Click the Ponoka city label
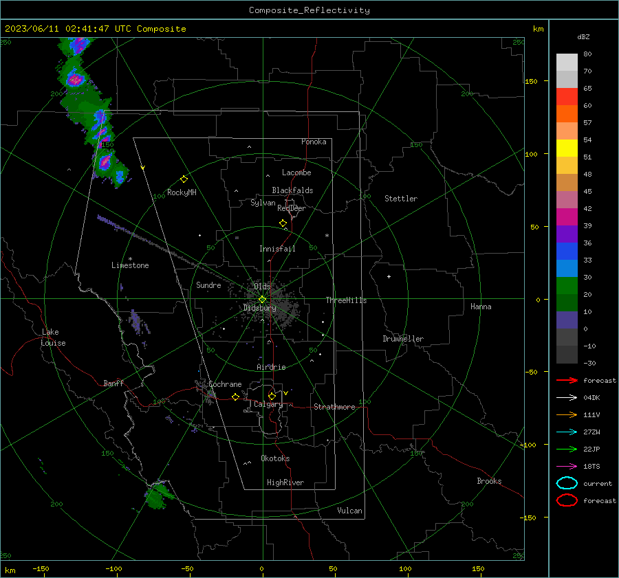Image resolution: width=619 pixels, height=578 pixels. [314, 142]
